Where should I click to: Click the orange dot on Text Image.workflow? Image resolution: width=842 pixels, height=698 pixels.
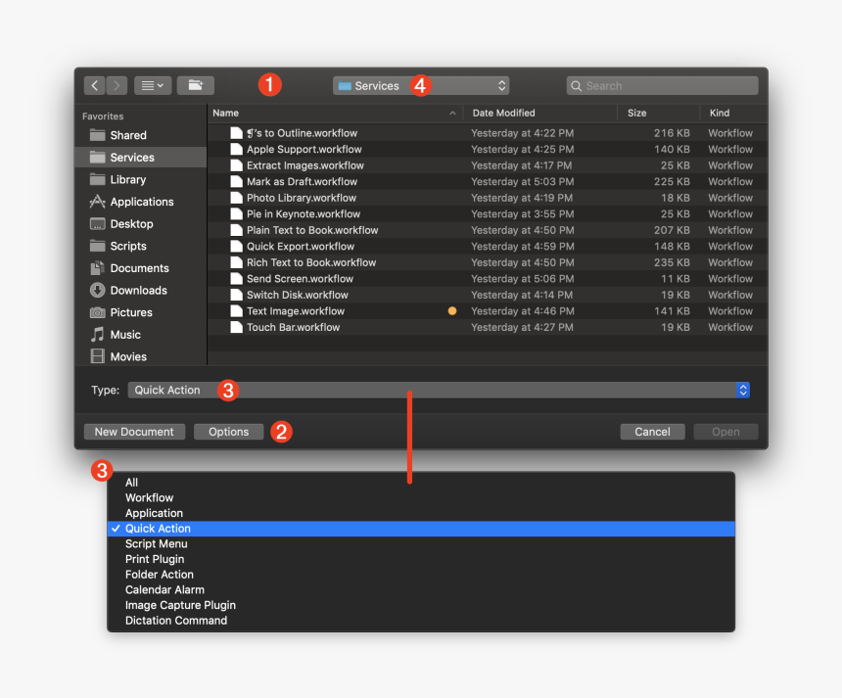click(x=451, y=310)
